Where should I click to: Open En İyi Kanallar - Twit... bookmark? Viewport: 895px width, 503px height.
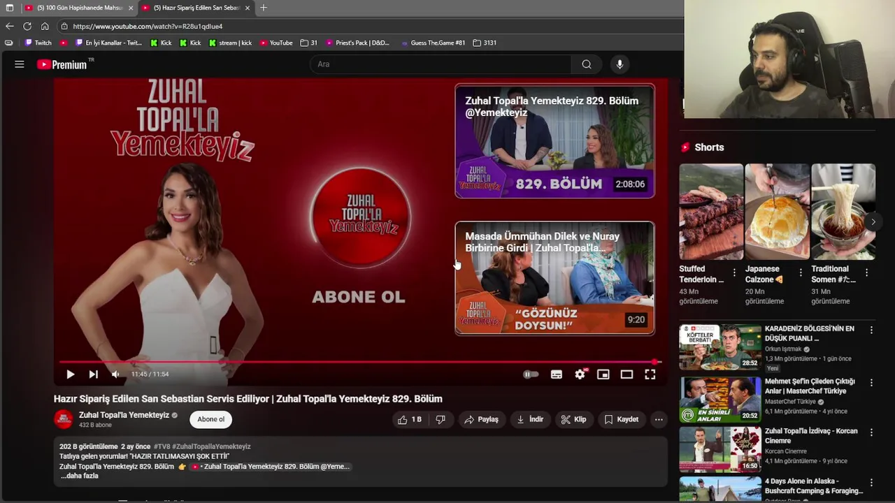click(108, 43)
